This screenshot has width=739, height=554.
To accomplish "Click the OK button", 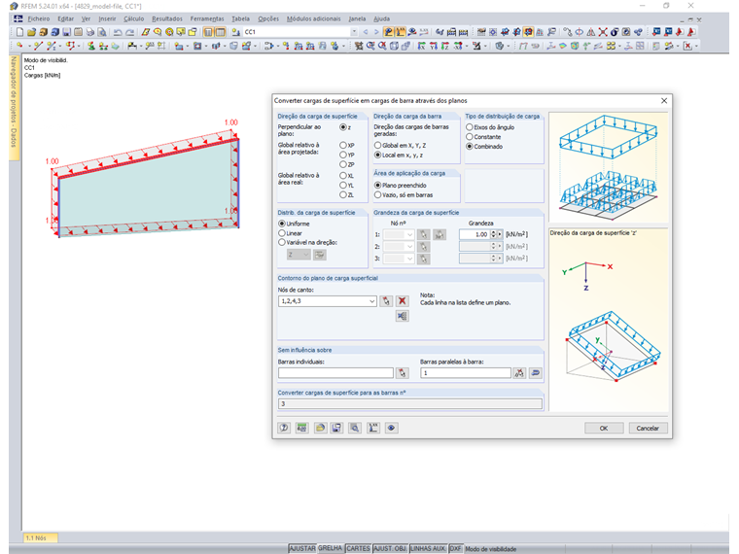I will 604,429.
